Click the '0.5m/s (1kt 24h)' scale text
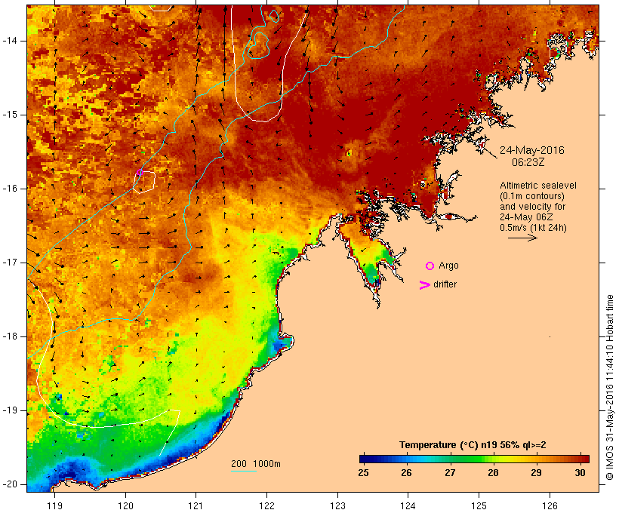Screen dimensions: 619x513 [x=533, y=228]
